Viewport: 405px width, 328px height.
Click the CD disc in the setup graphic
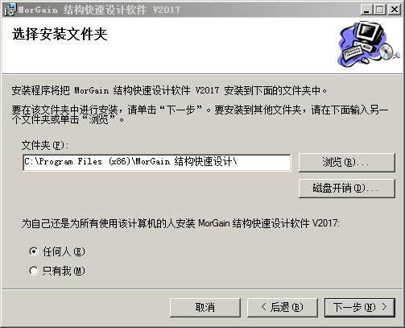386,50
